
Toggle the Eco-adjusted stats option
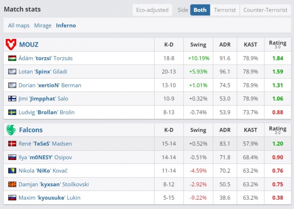(x=152, y=10)
